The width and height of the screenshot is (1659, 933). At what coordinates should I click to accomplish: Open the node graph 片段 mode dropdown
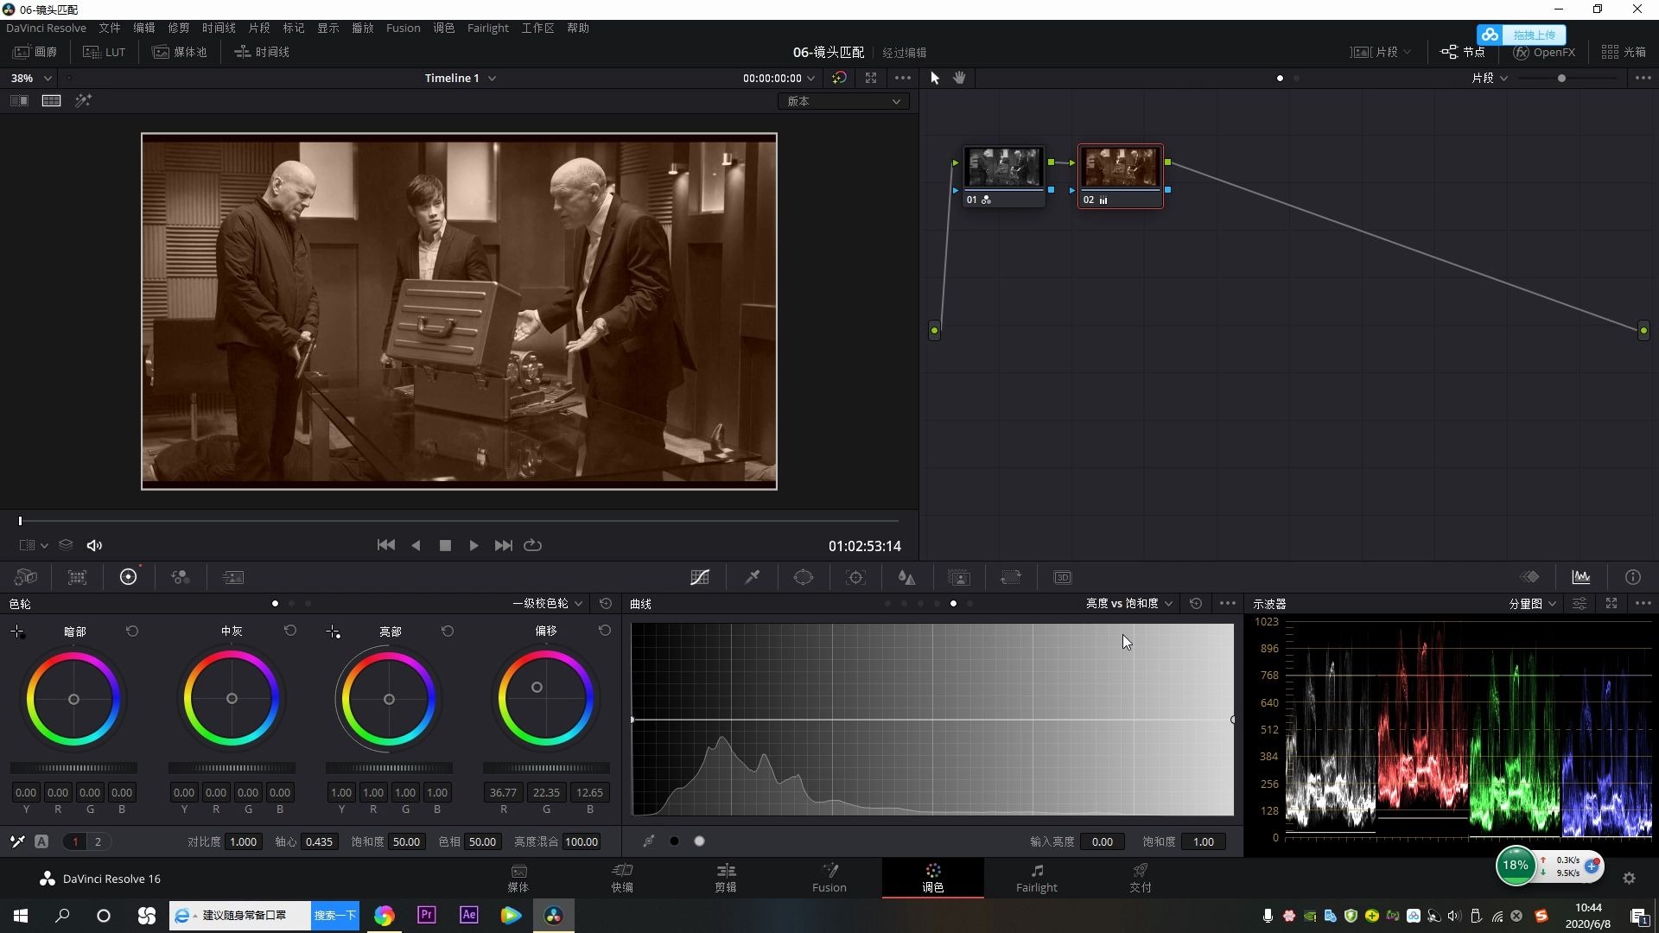pos(1490,78)
